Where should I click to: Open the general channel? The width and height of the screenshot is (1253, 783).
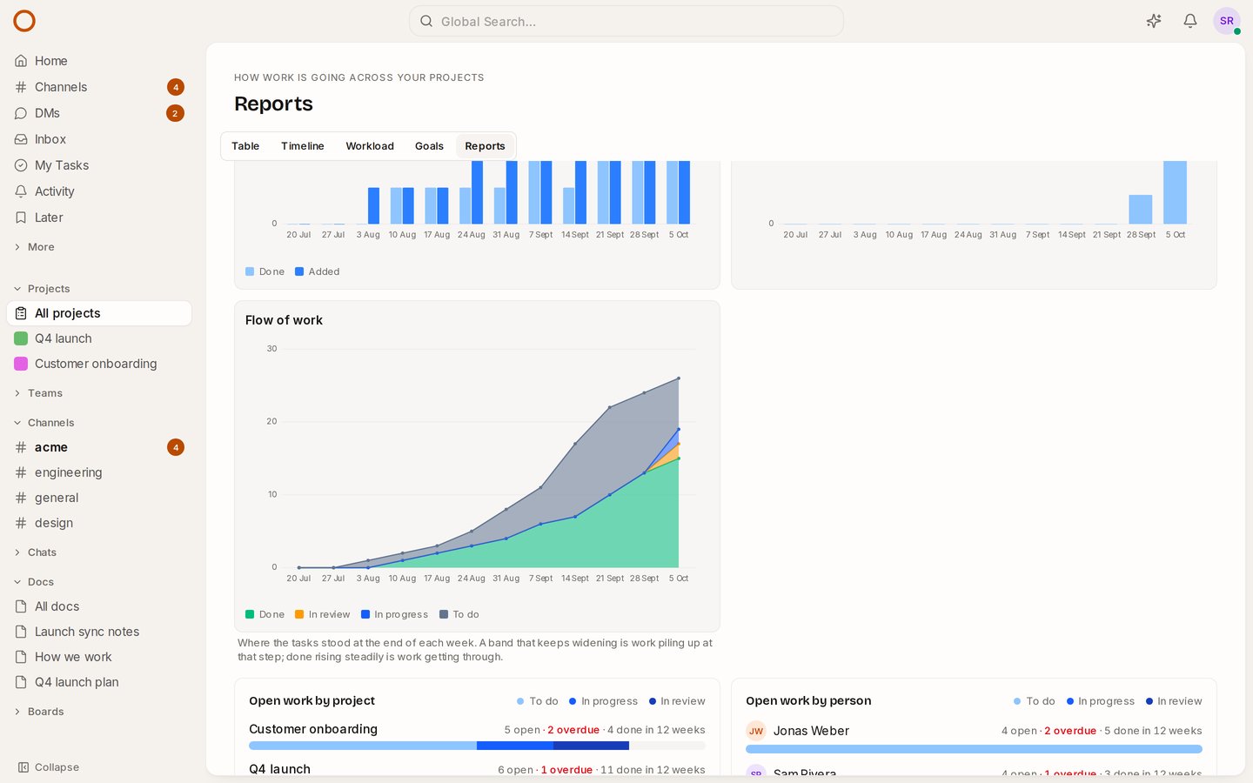(x=99, y=498)
